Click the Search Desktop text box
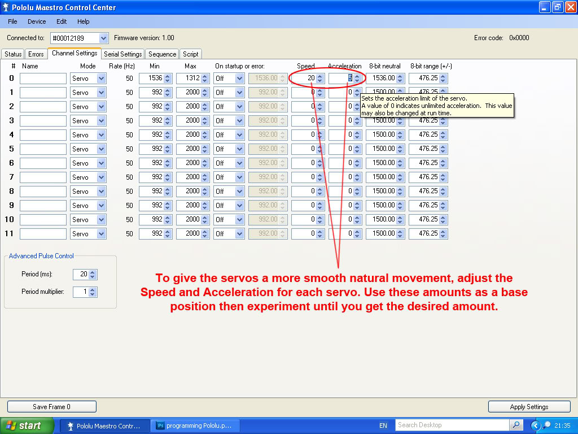The width and height of the screenshot is (578, 434). pos(453,425)
